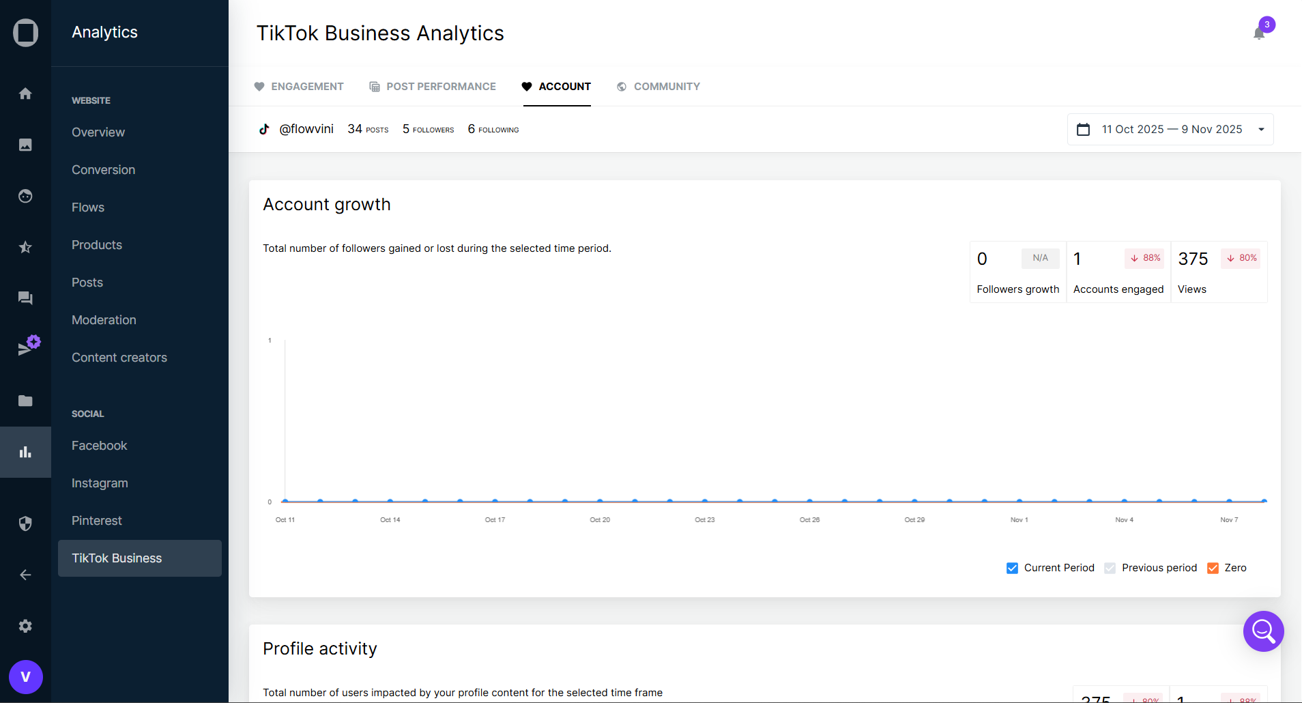Open the shield security sidebar icon
The height and width of the screenshot is (703, 1302).
[25, 523]
